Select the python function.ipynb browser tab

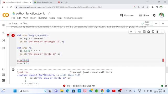17,2
